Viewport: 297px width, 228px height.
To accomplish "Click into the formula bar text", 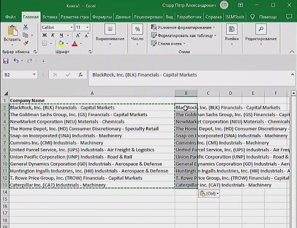I will [x=145, y=75].
